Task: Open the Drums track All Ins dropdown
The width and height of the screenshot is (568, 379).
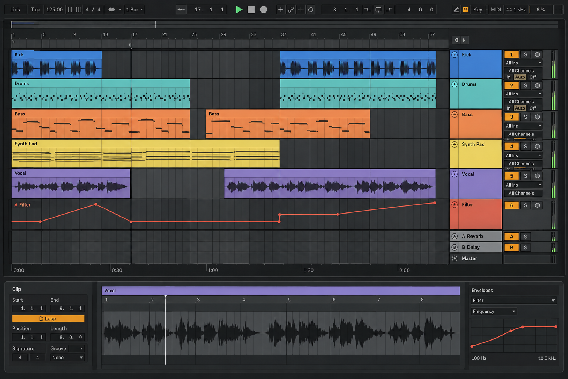Action: tap(523, 94)
